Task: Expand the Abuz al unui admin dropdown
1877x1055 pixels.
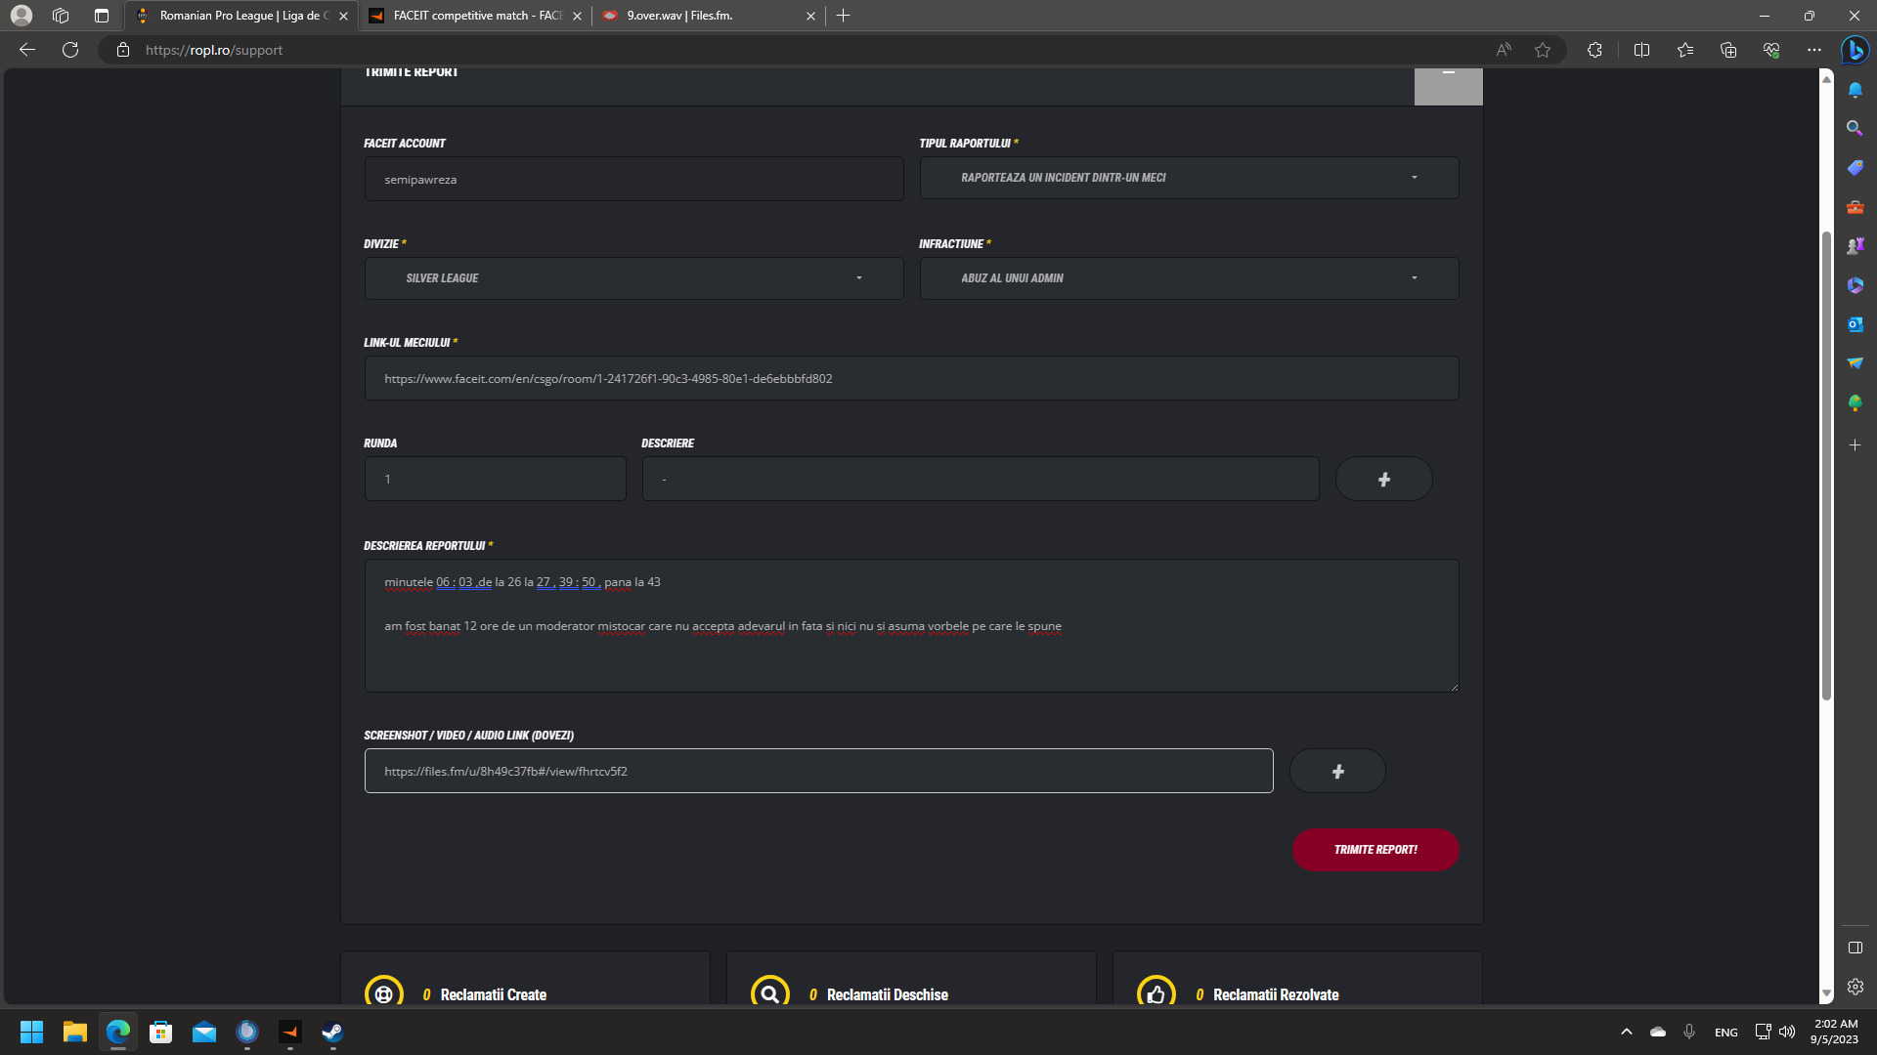Action: click(1189, 278)
